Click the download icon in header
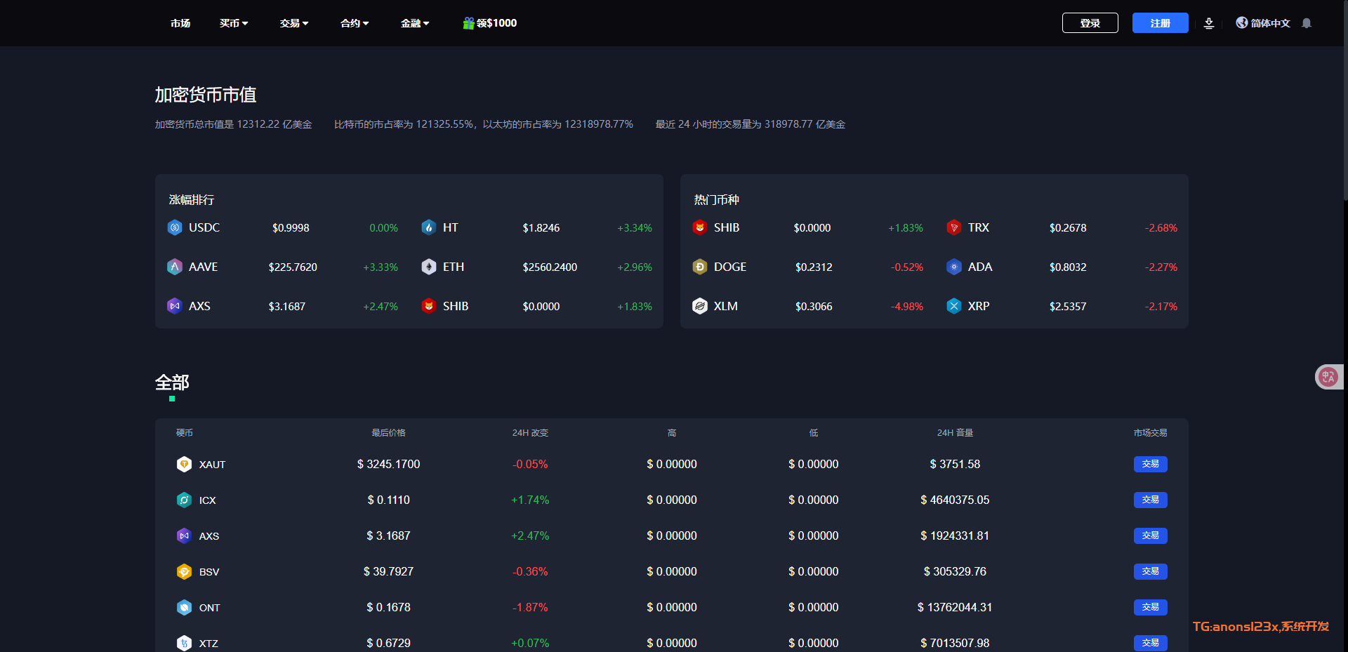 [1209, 23]
